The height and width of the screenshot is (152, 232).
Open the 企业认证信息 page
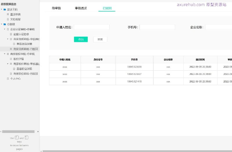pyautogui.click(x=21, y=34)
